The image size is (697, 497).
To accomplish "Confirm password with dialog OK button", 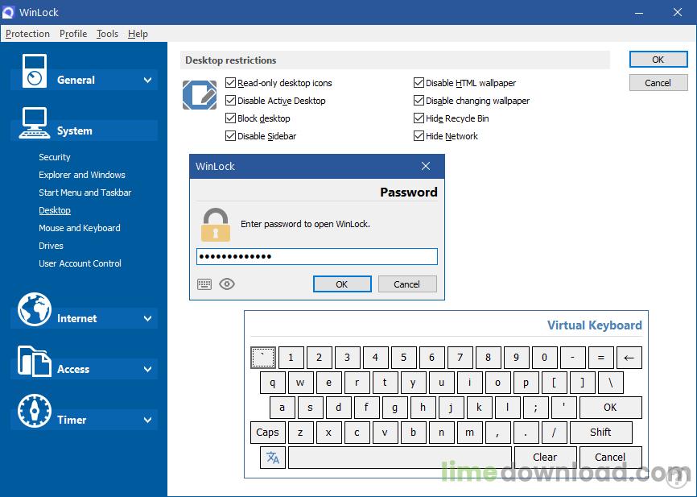I will (342, 284).
